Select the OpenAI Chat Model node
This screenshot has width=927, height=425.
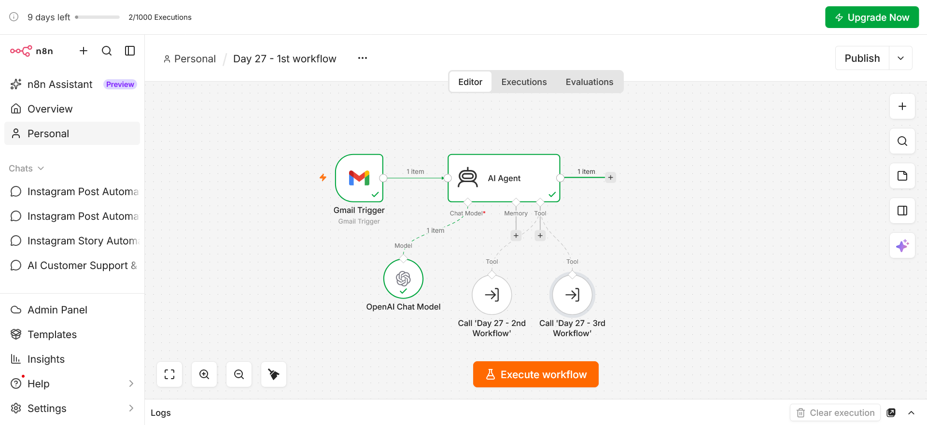403,279
